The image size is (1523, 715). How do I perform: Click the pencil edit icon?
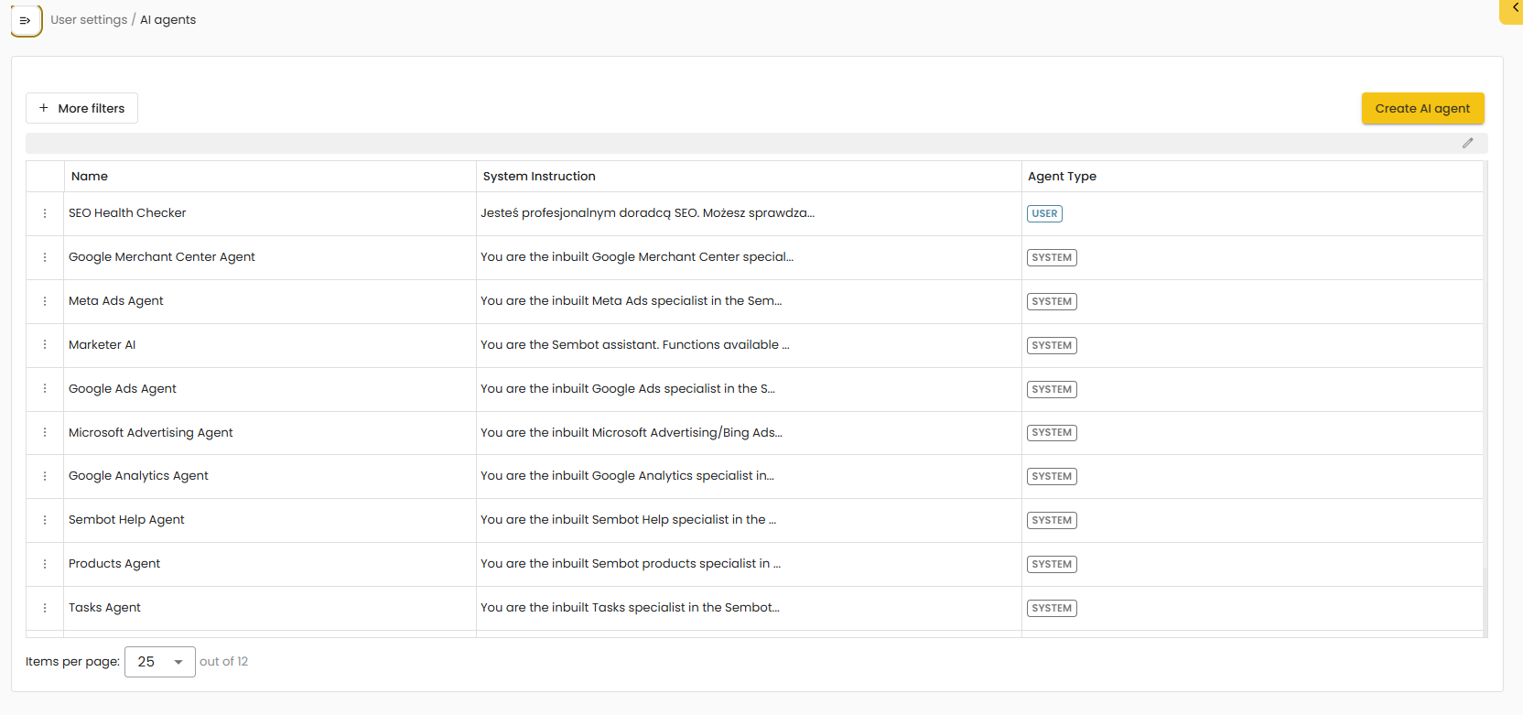click(x=1467, y=143)
